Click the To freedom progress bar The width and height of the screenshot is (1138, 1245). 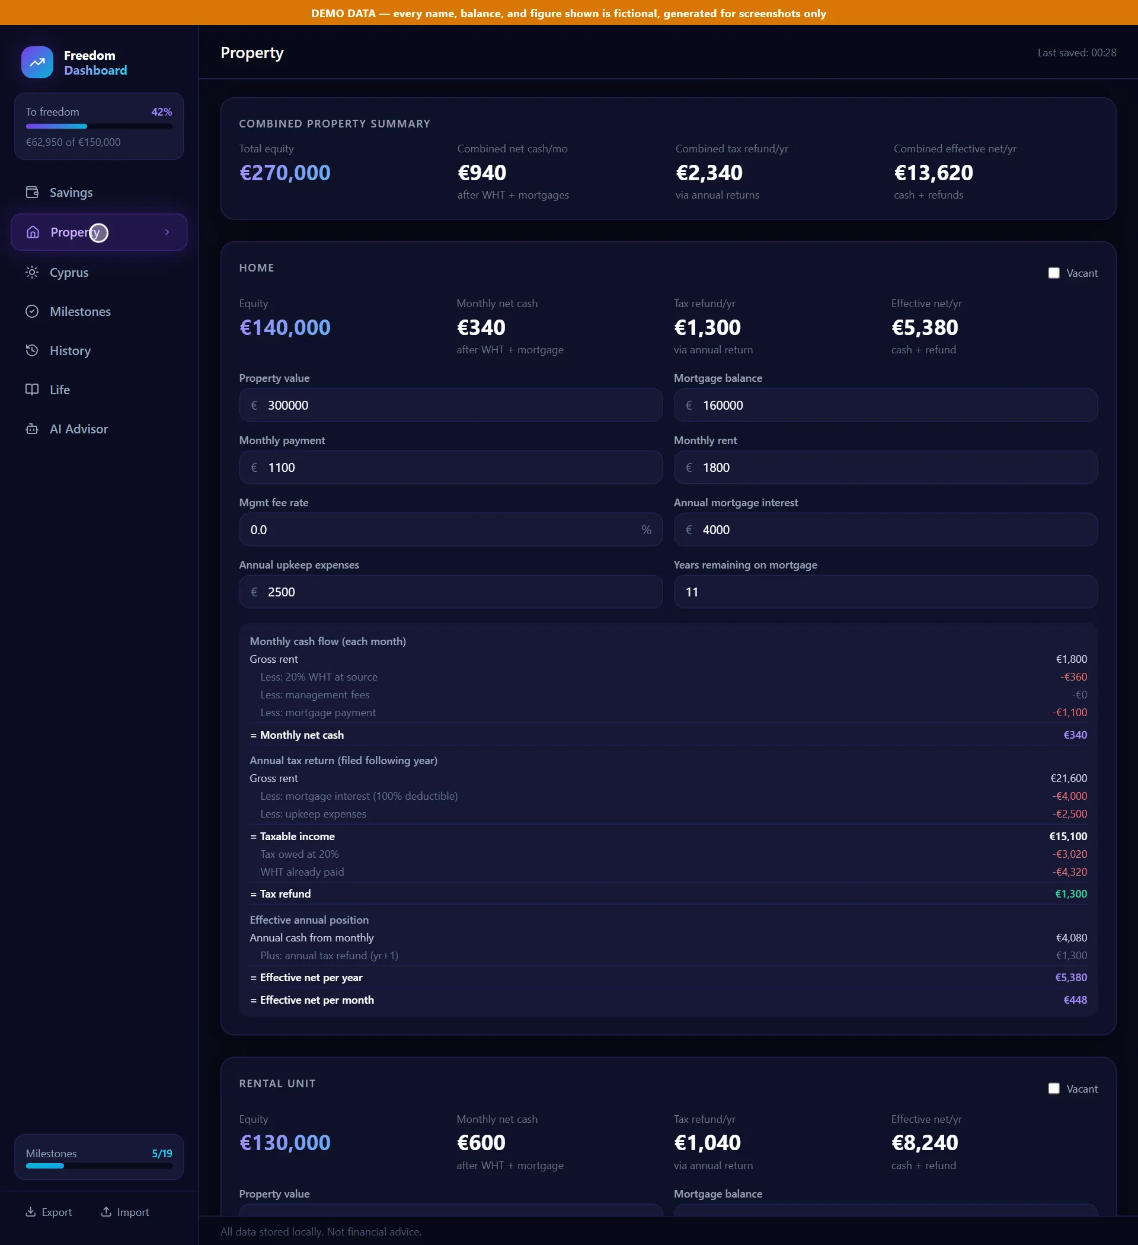tap(99, 126)
